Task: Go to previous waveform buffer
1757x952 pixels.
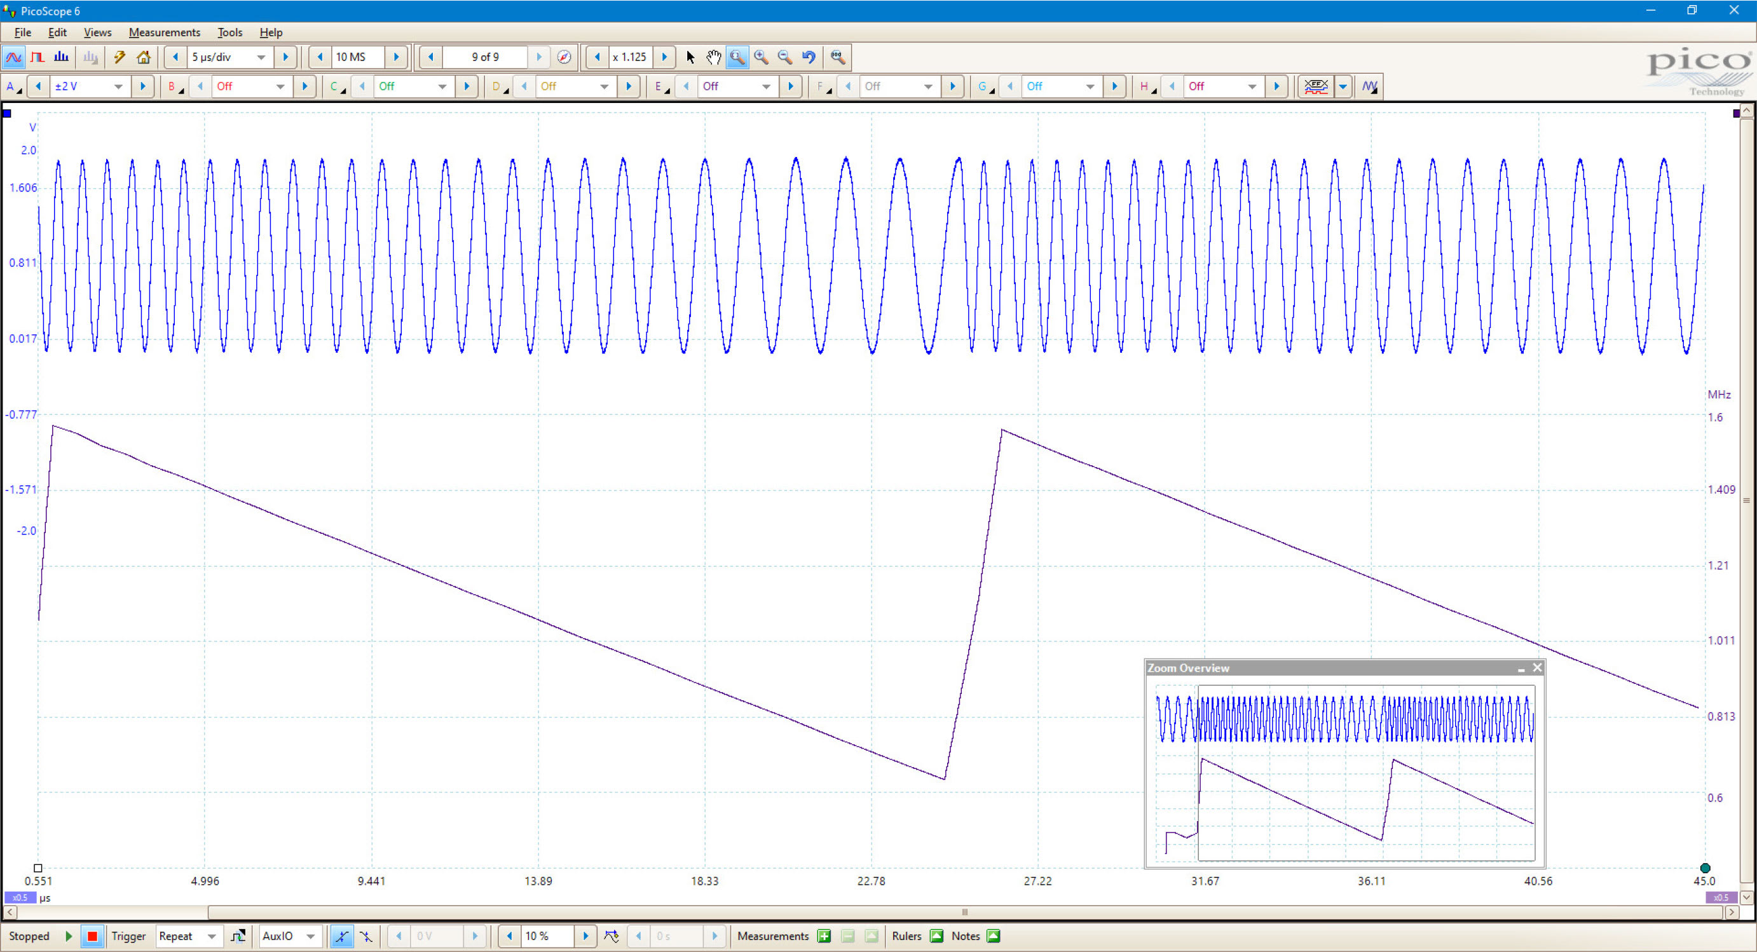Action: (x=430, y=57)
